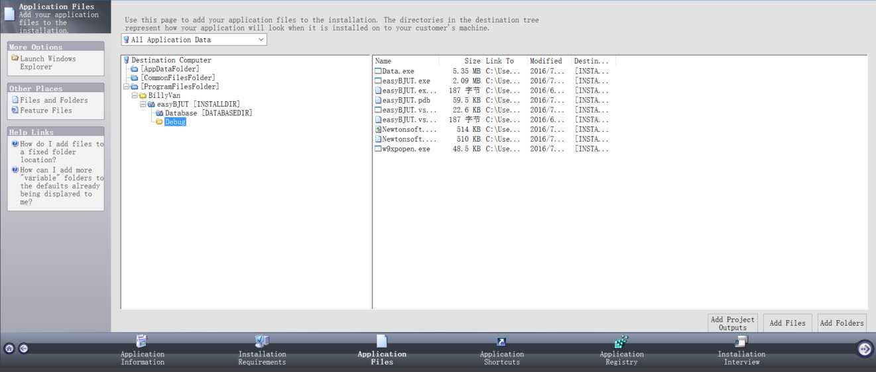Select [ProgramFilesFolder] in the destination tree
This screenshot has width=876, height=372.
point(180,87)
